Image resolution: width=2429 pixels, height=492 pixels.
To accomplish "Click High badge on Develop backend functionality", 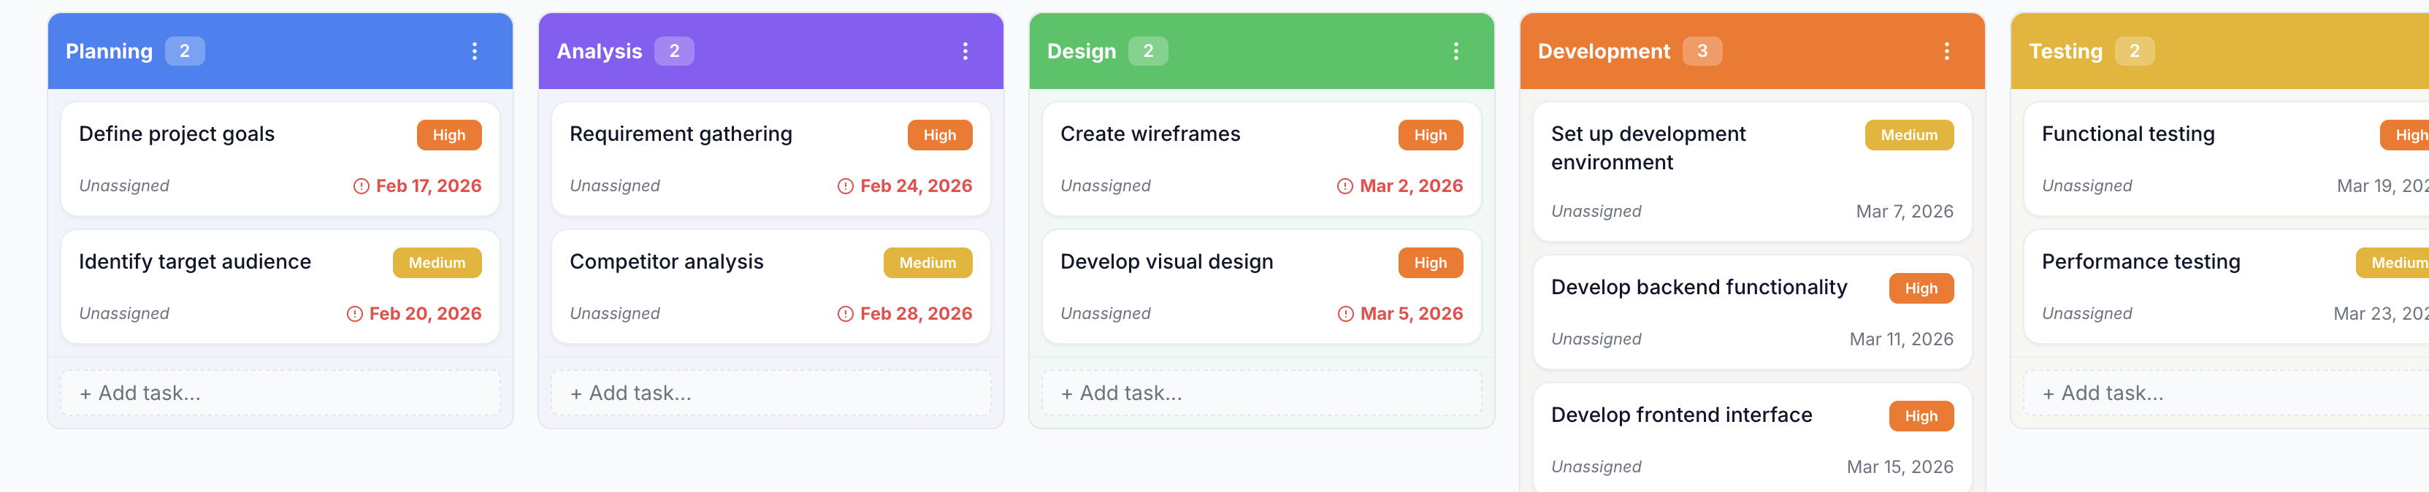I will pos(1921,288).
